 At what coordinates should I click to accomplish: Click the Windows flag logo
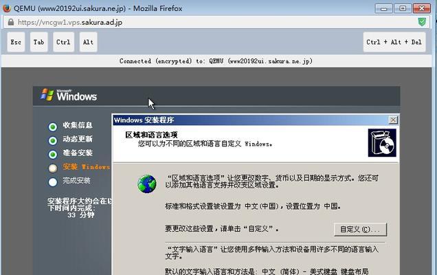[x=47, y=95]
